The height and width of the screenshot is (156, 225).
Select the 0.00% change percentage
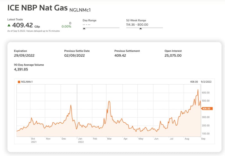(67, 27)
